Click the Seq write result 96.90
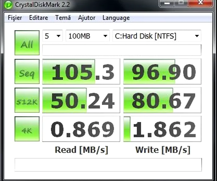The width and height of the screenshot is (217, 181). [162, 71]
